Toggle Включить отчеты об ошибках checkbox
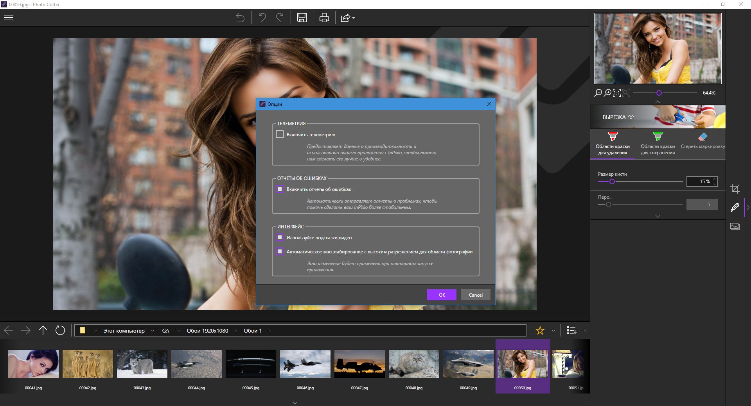 click(x=280, y=189)
